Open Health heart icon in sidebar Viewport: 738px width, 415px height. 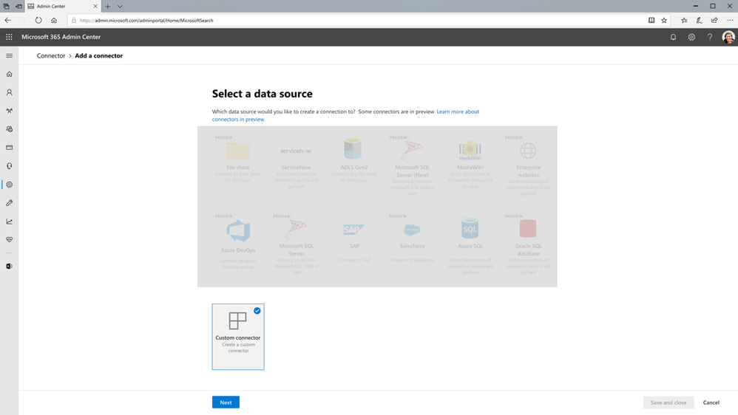[9, 240]
